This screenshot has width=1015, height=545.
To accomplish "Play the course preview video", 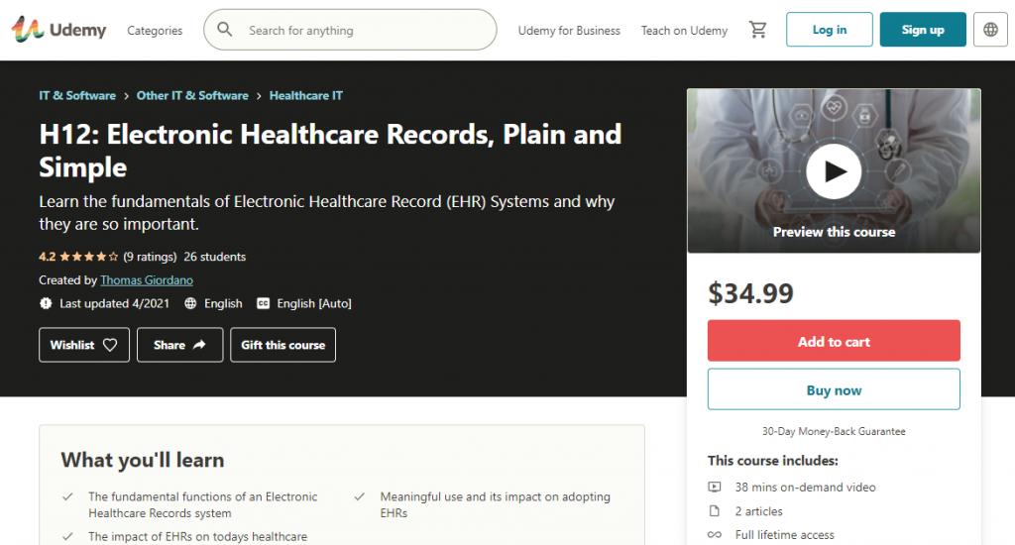I will [x=834, y=171].
